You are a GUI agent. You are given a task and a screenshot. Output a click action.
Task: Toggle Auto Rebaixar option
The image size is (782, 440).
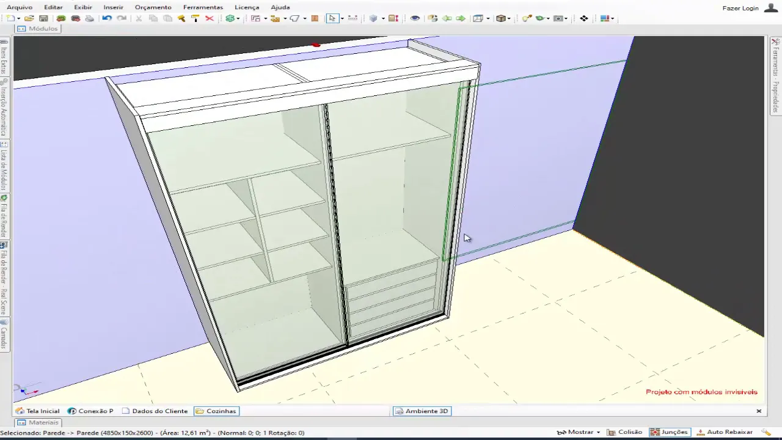click(x=725, y=432)
